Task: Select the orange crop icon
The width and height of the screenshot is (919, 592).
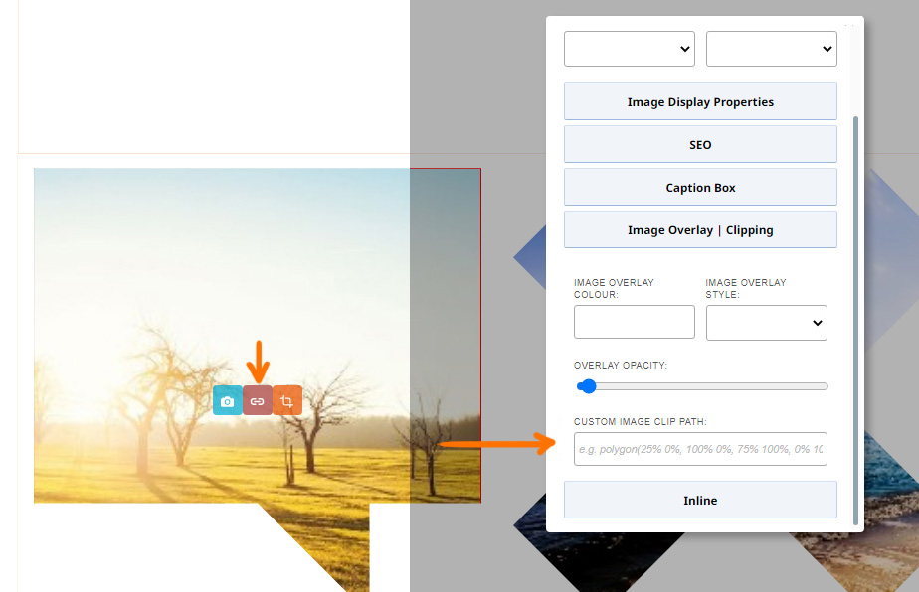Action: pos(287,401)
